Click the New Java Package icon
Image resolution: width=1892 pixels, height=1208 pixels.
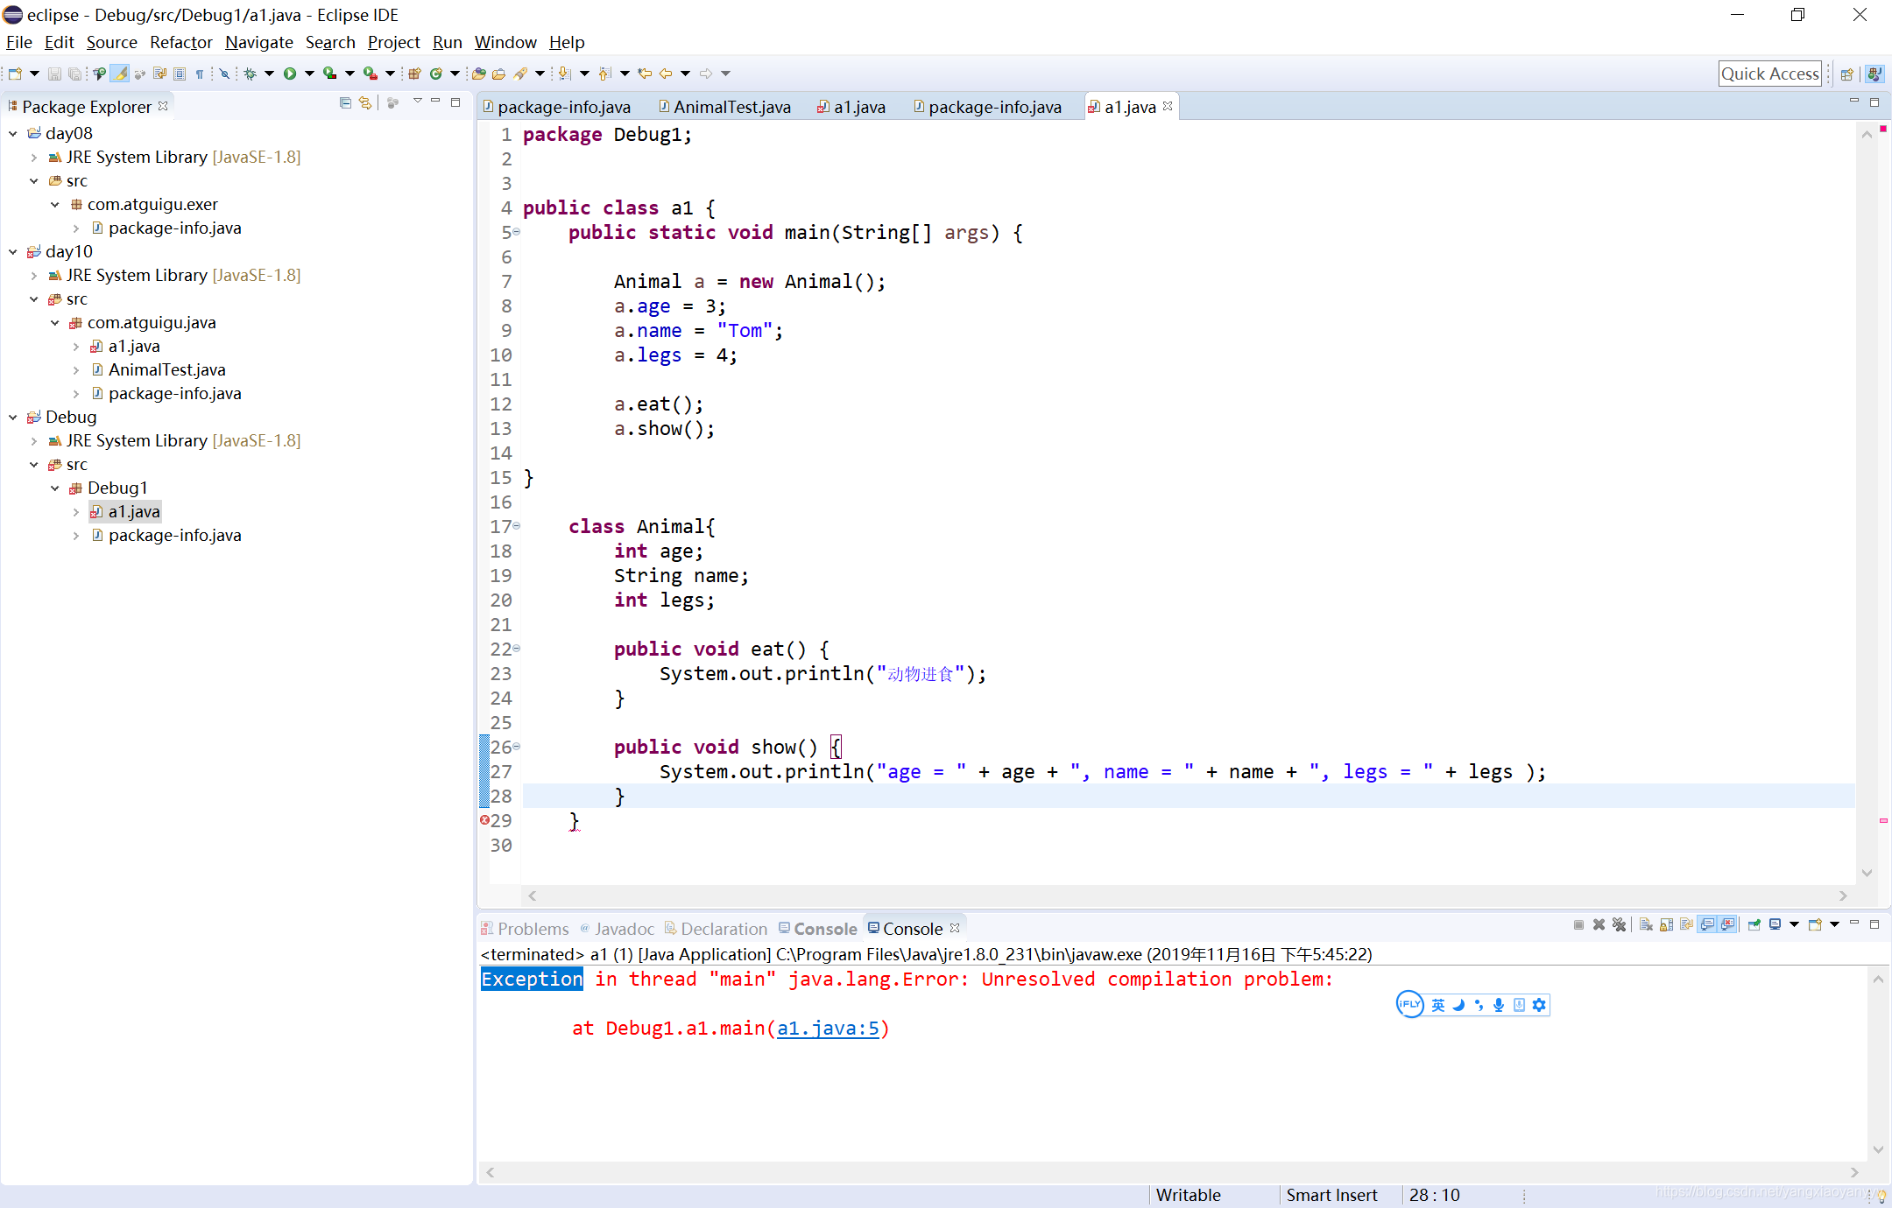pos(414,74)
